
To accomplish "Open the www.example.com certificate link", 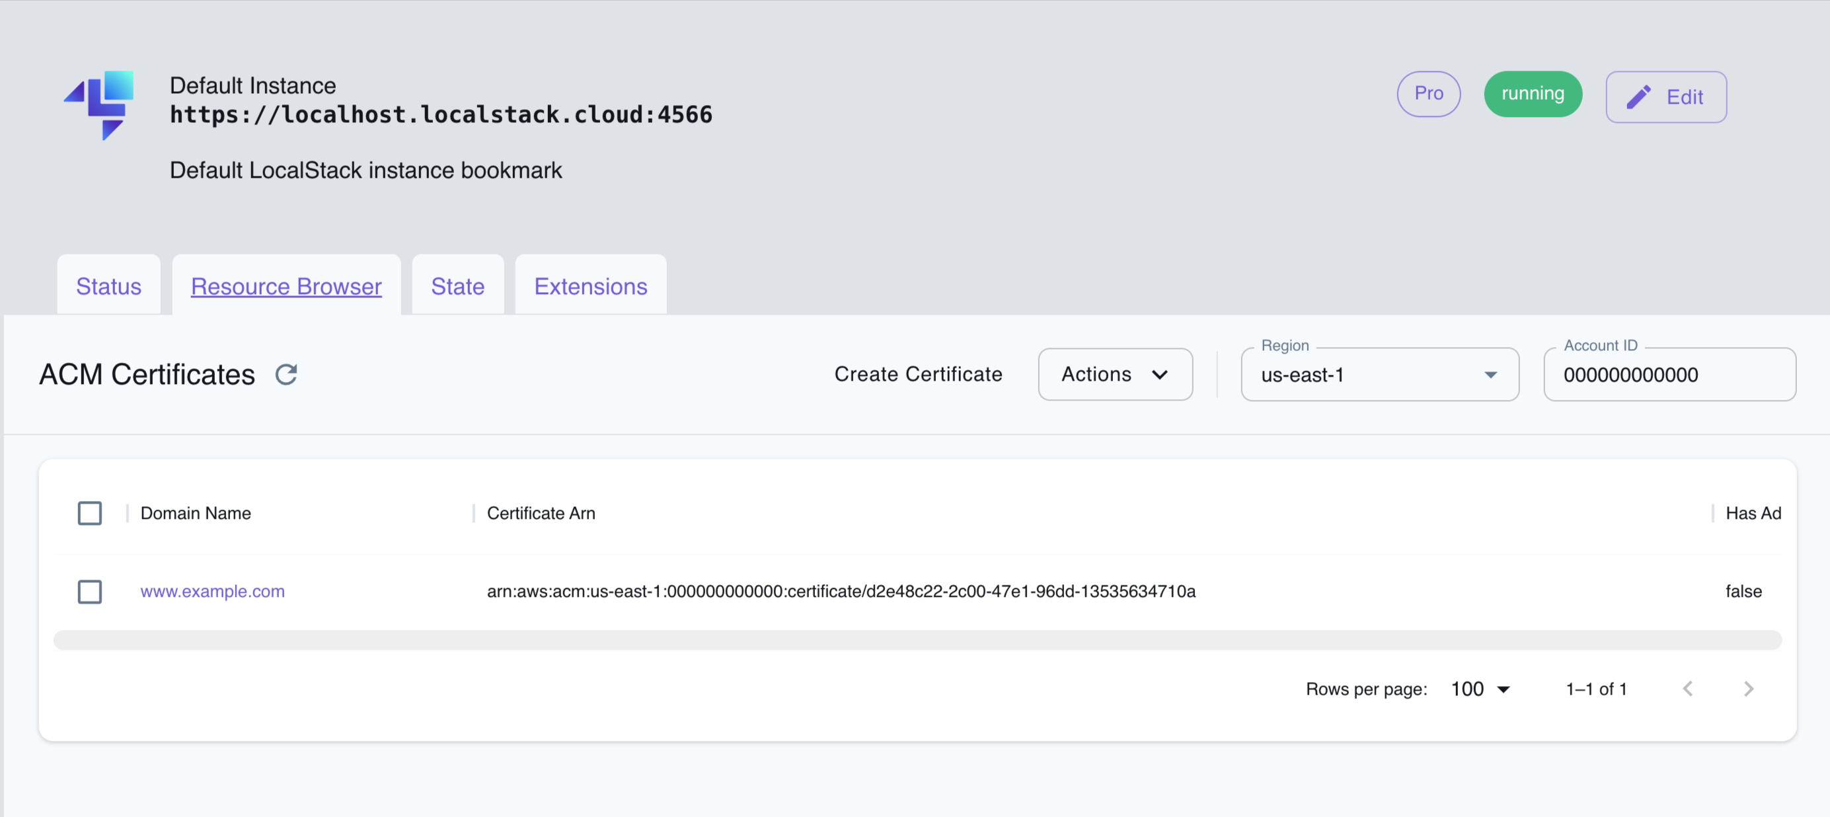I will click(211, 591).
